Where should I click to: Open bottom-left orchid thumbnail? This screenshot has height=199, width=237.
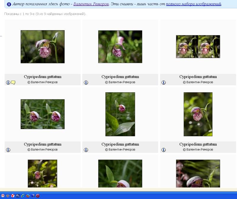(42, 174)
